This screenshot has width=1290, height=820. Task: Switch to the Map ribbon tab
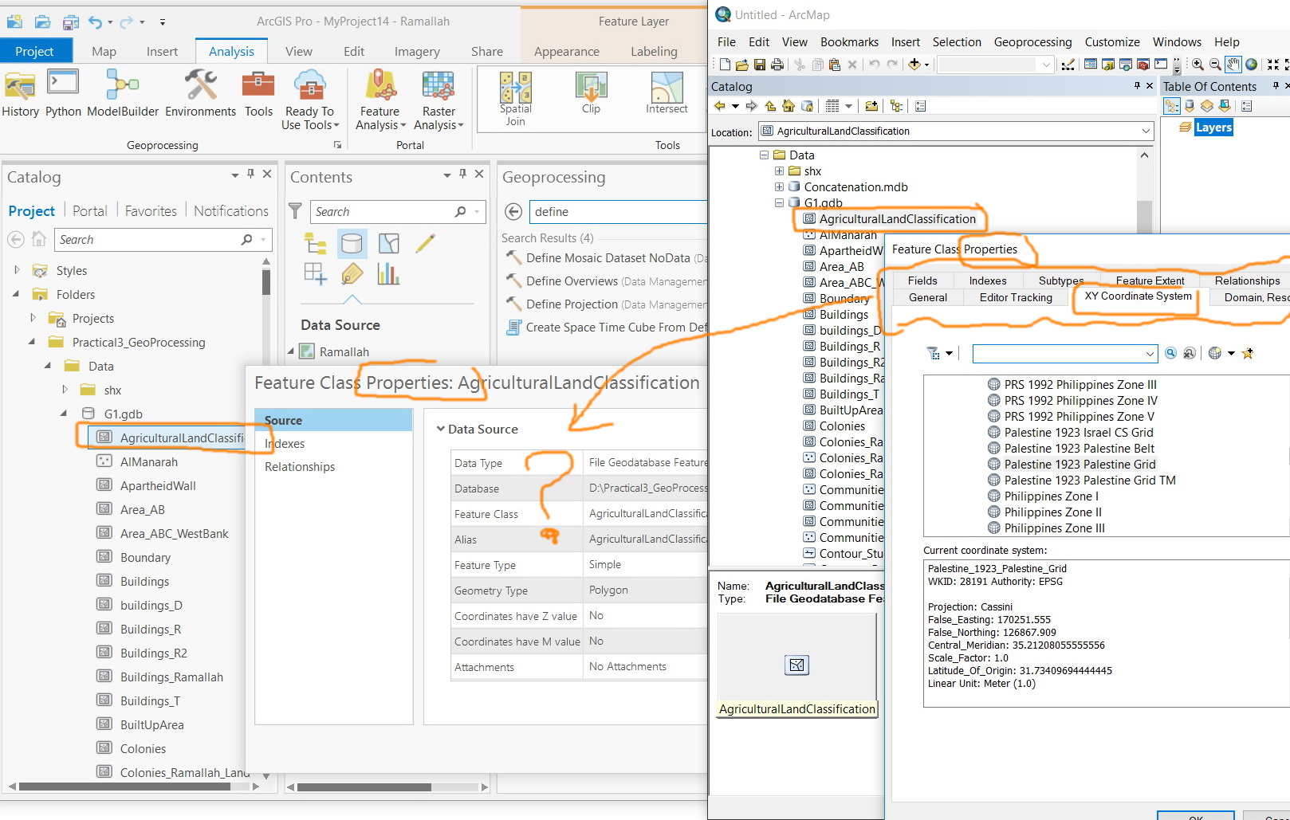pyautogui.click(x=104, y=51)
